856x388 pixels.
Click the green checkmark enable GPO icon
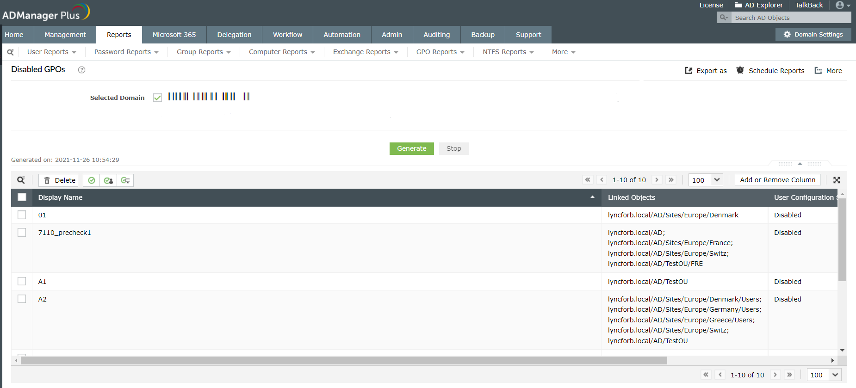point(92,180)
